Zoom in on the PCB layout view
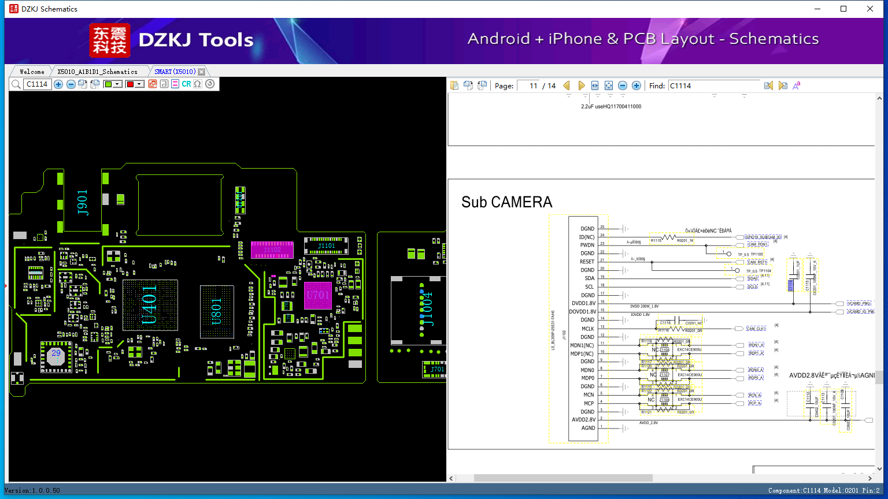Screen dimensions: 888x499 click(x=58, y=84)
